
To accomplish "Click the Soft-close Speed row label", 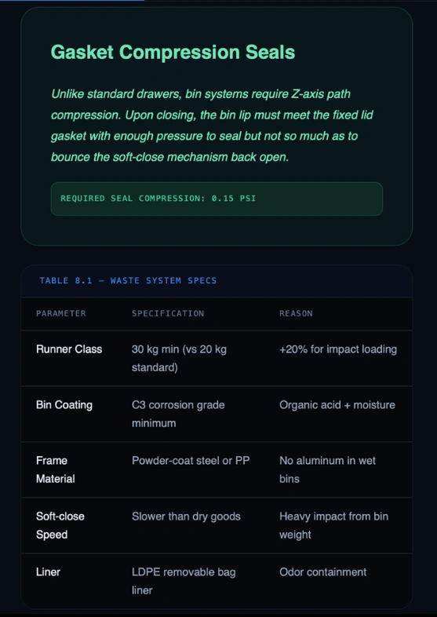I will click(60, 525).
